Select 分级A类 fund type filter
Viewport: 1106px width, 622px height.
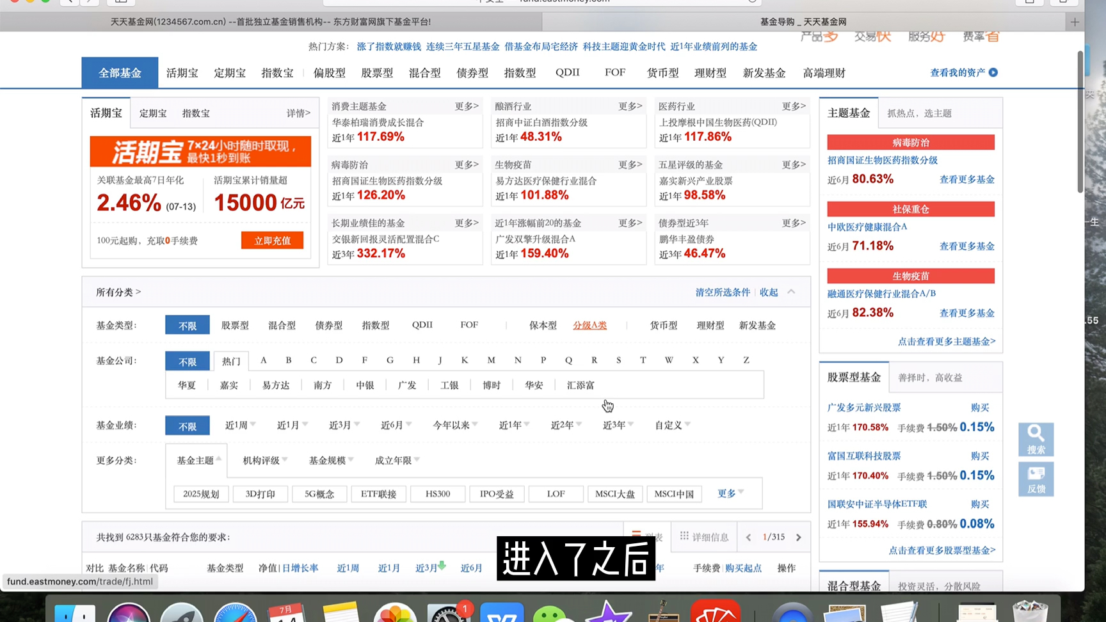pos(589,325)
